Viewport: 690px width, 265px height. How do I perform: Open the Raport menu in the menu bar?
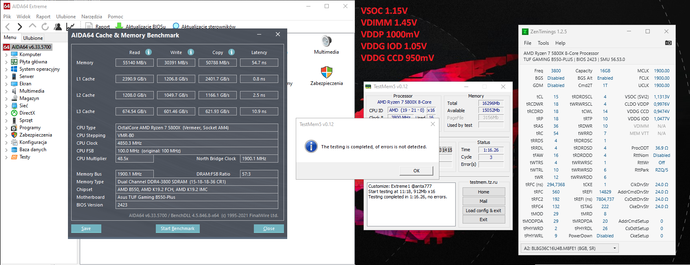(43, 17)
